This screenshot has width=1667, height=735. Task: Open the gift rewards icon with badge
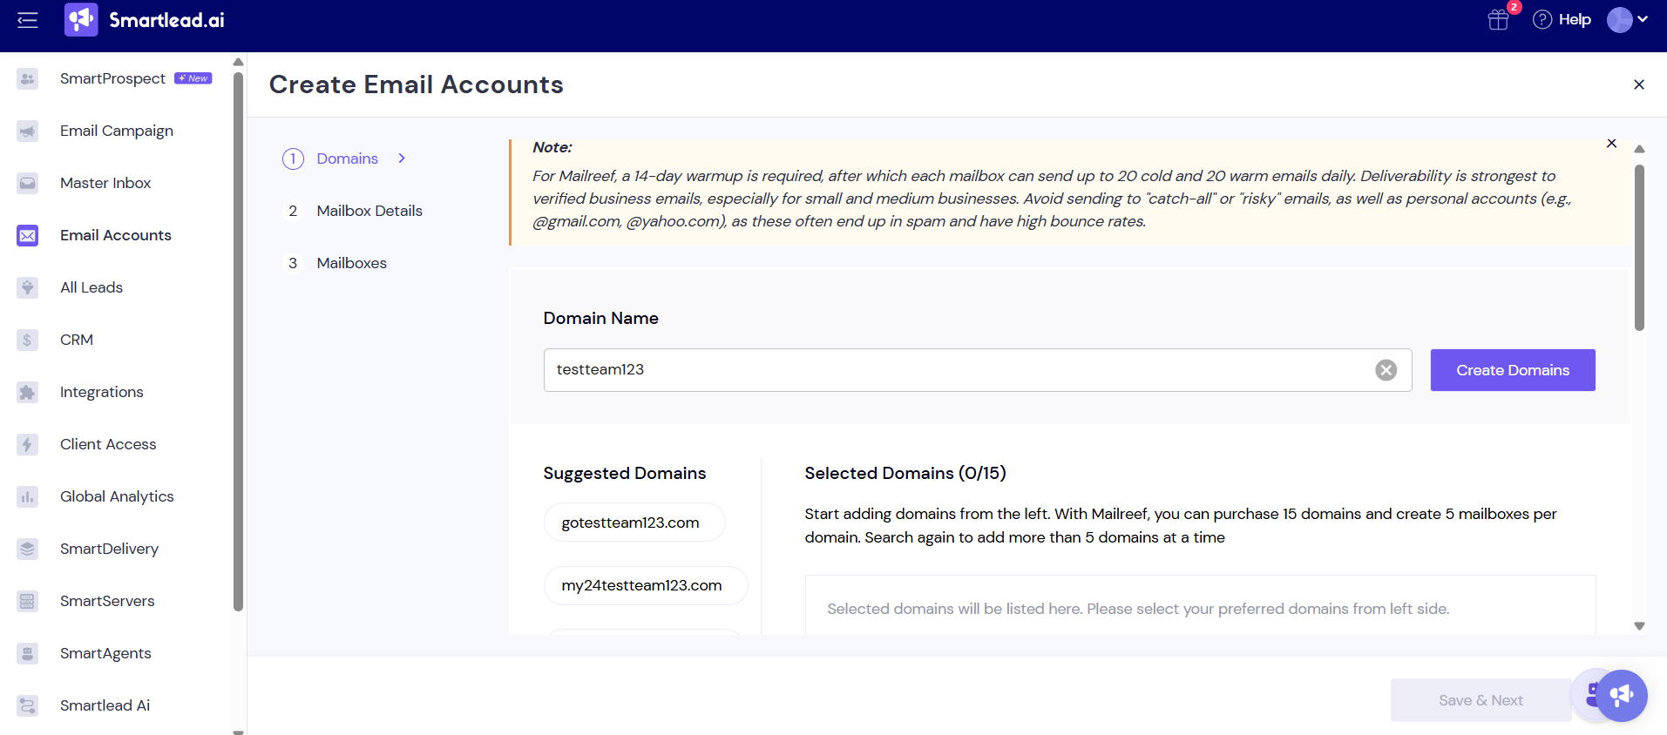click(x=1499, y=19)
